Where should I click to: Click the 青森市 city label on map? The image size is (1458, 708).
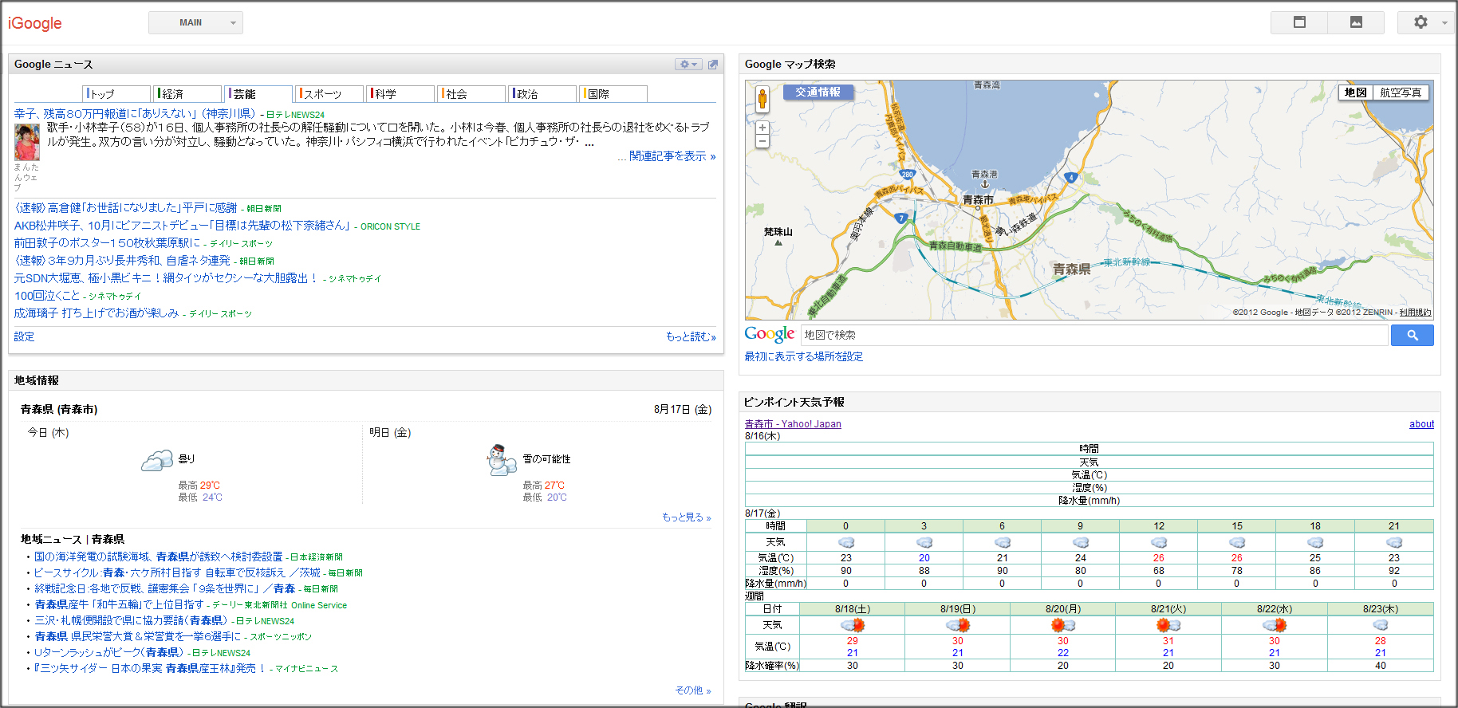pyautogui.click(x=978, y=200)
